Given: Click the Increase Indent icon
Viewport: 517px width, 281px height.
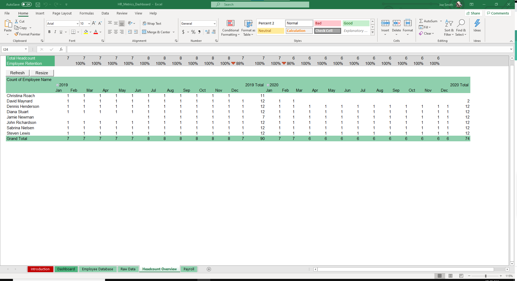Looking at the screenshot, I should click(x=136, y=32).
